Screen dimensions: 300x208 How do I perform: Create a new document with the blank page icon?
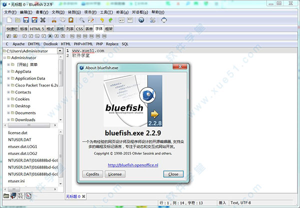coord(9,20)
